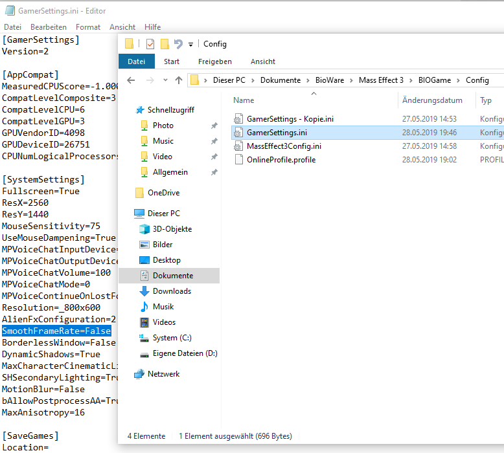Click the forward navigation arrow
The height and width of the screenshot is (453, 504).
pos(150,80)
